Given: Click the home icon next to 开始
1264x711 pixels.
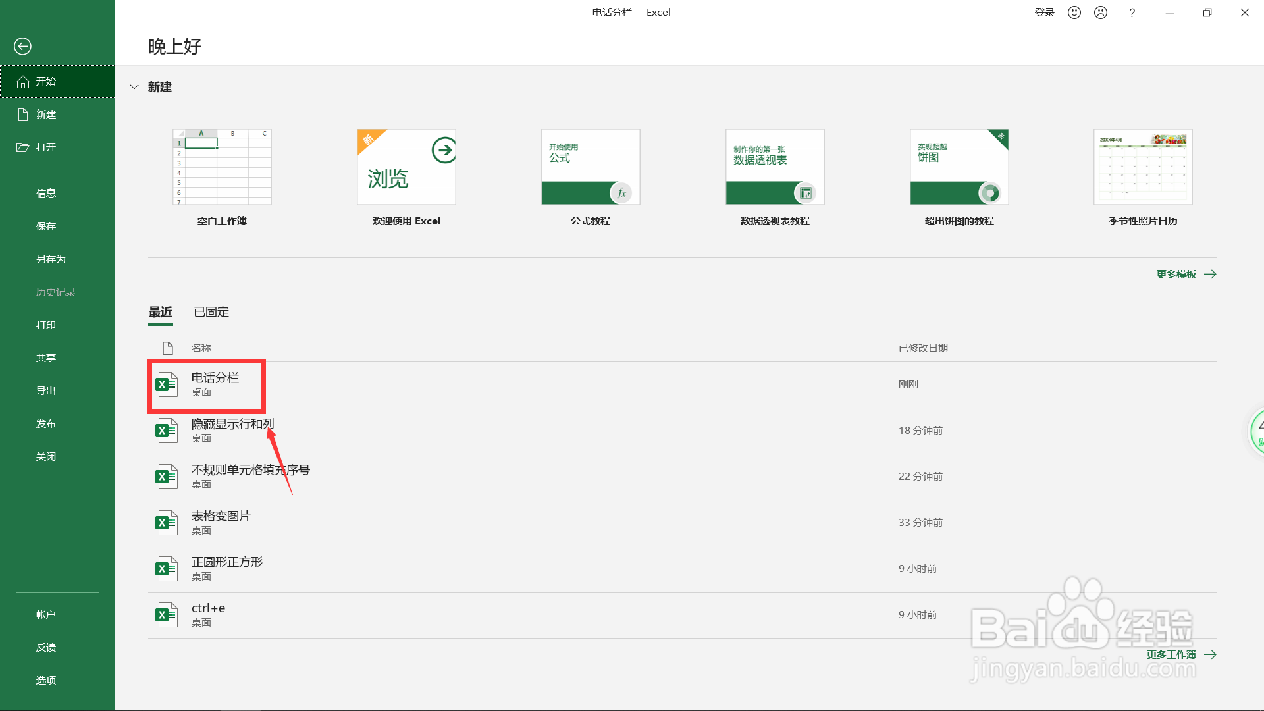Looking at the screenshot, I should tap(23, 82).
